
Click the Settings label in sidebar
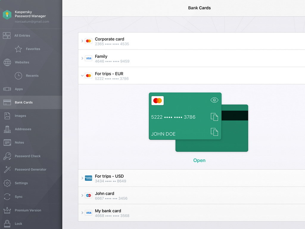point(21,183)
